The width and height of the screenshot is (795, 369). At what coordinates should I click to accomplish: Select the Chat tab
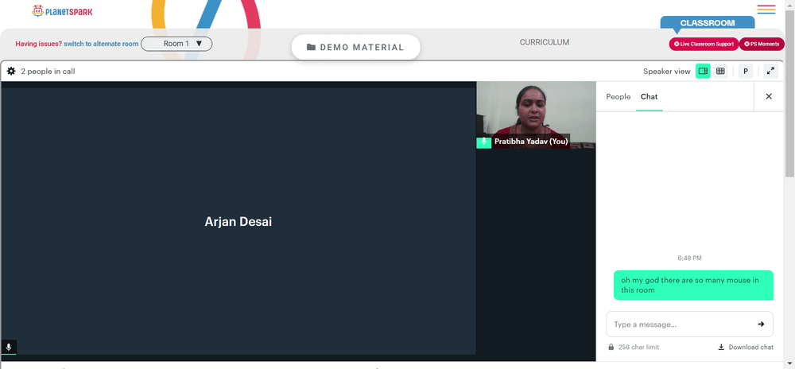tap(649, 96)
